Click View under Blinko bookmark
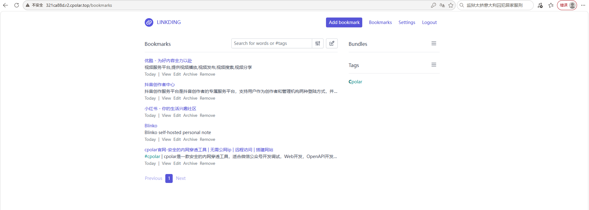 [167, 139]
